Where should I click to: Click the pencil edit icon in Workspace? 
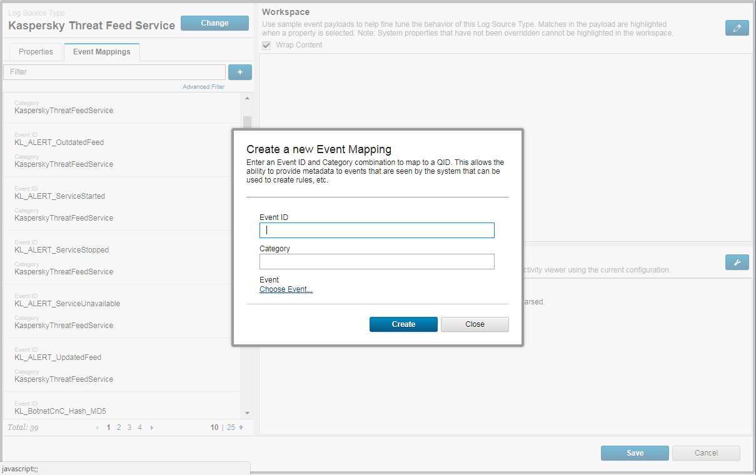[737, 27]
